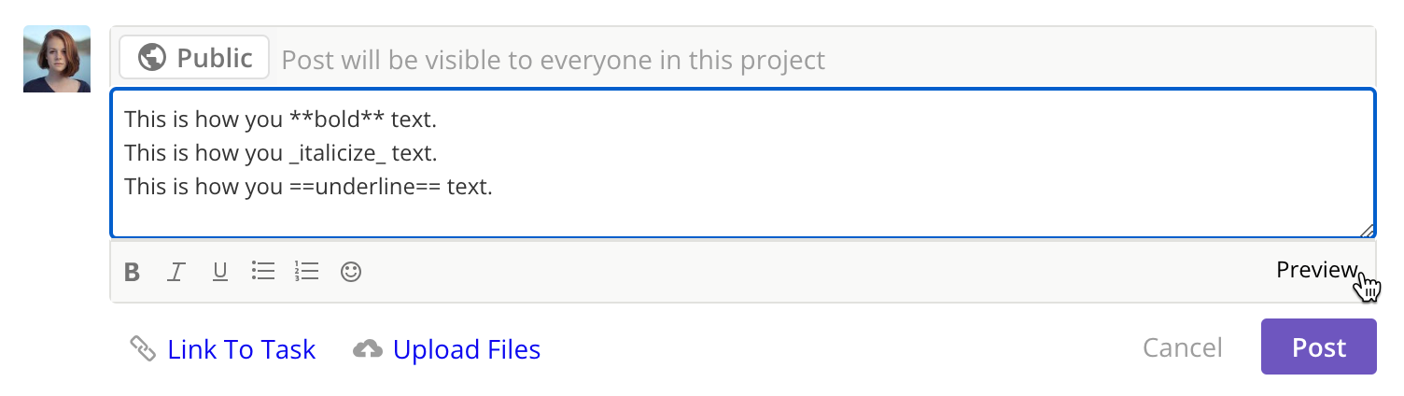Change post visibility via the Public label
The image size is (1404, 396).
pos(215,58)
